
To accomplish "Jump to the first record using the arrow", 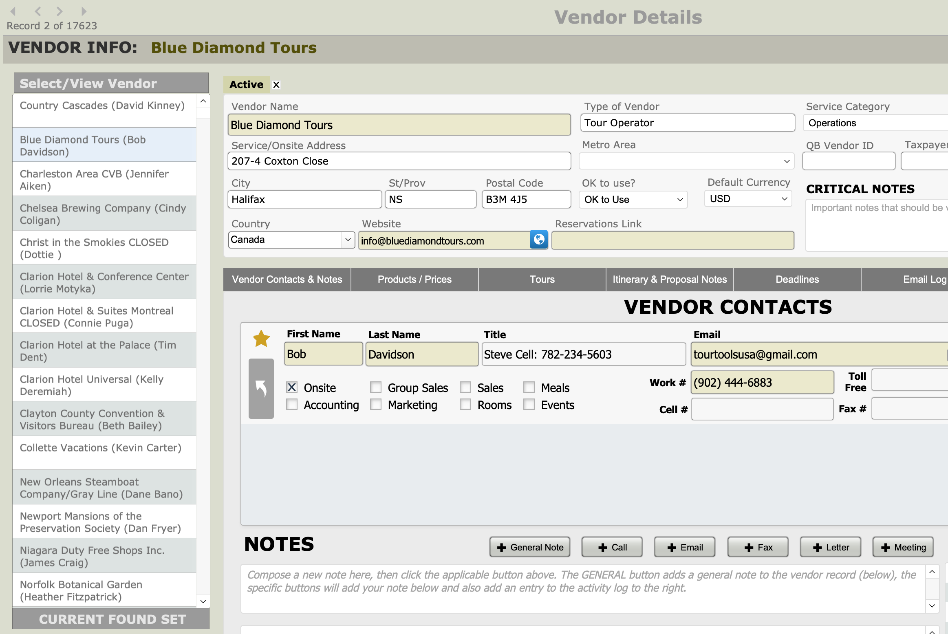I will (x=13, y=12).
